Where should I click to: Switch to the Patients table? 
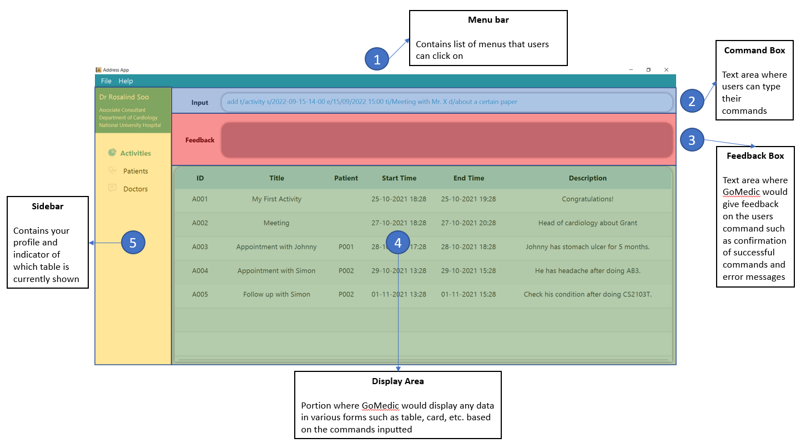[x=135, y=171]
